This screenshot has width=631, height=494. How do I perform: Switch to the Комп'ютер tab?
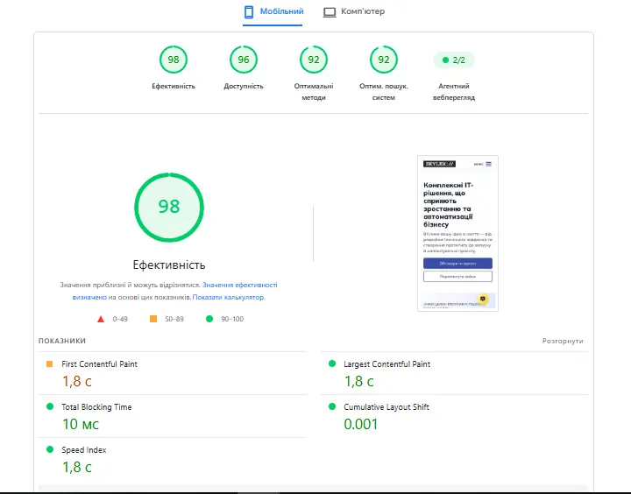point(354,11)
